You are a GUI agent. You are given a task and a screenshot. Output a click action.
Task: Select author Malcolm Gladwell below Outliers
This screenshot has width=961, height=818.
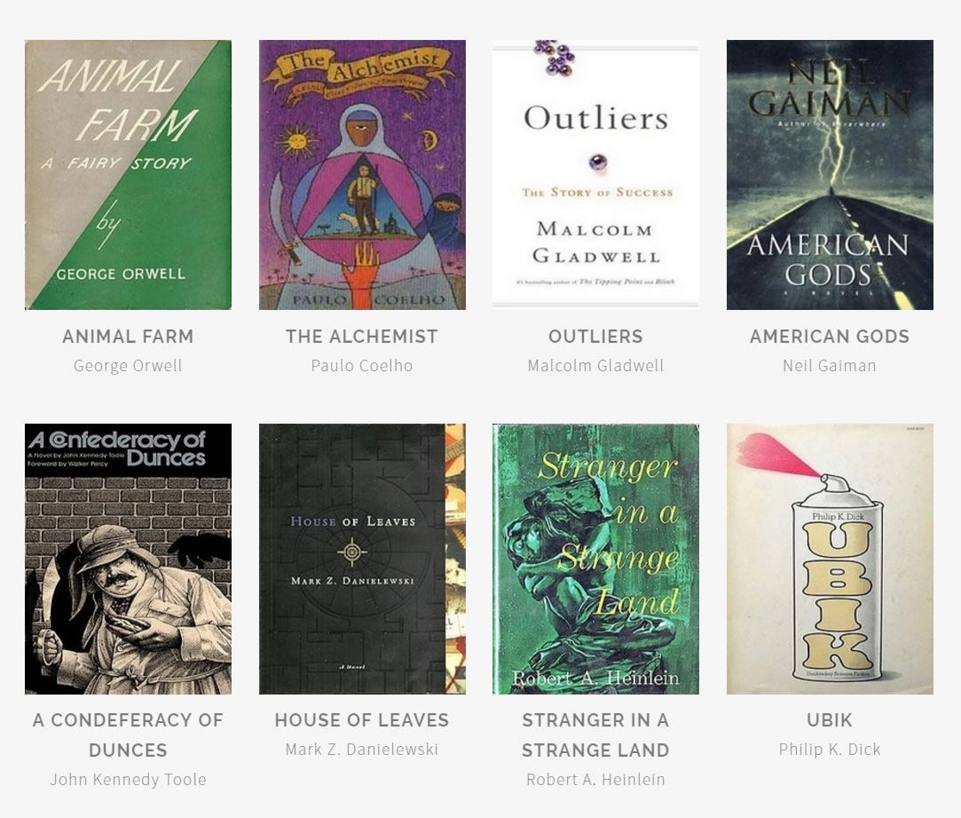(x=595, y=366)
